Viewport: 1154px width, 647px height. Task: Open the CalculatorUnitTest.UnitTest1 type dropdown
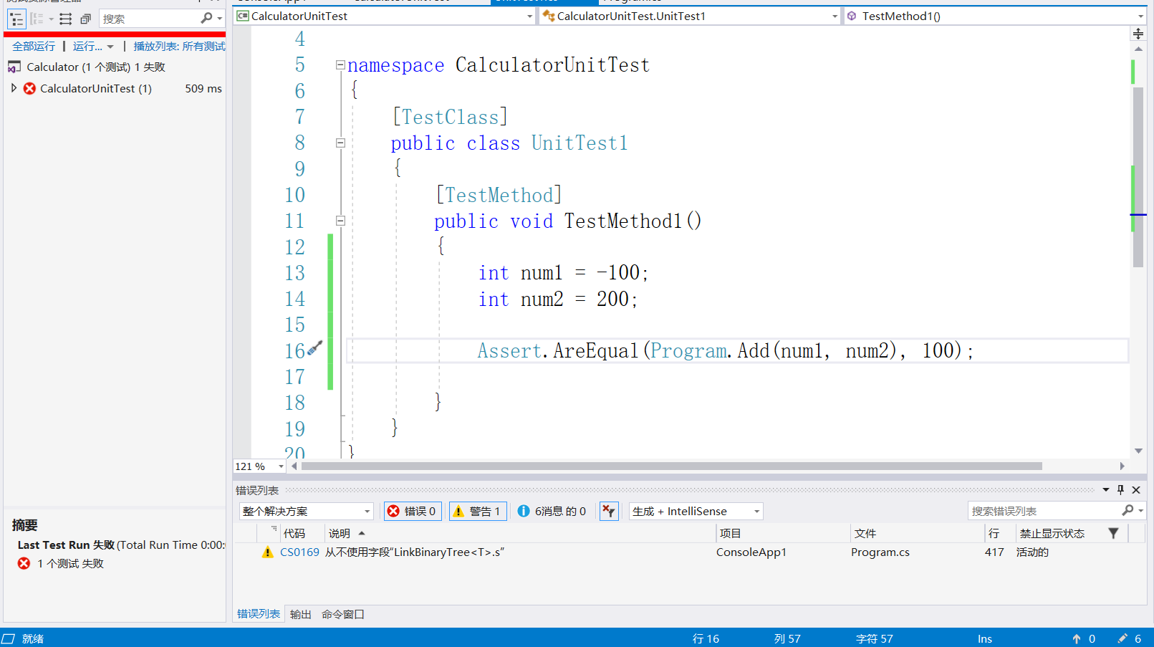[x=835, y=16]
